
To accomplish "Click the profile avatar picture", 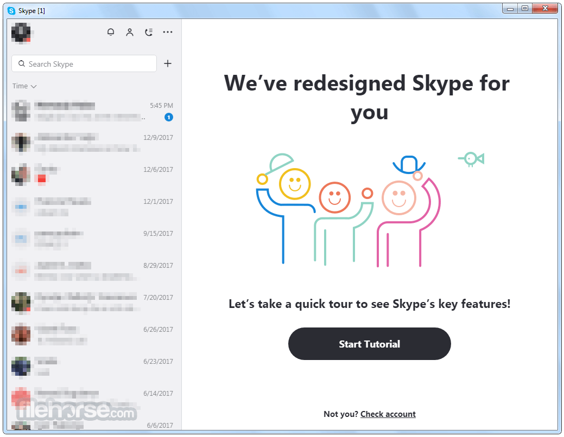I will [x=21, y=33].
